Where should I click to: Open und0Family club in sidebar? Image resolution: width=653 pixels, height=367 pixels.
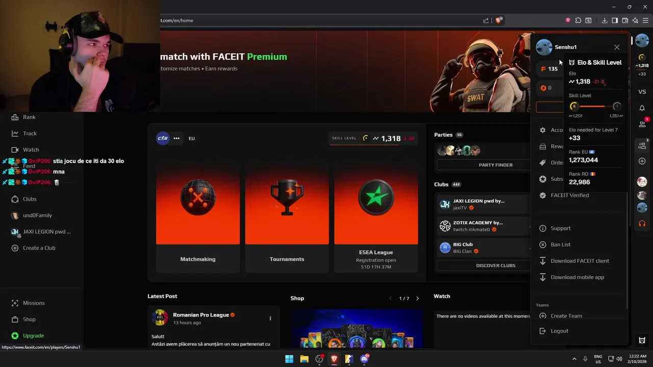click(x=31, y=215)
